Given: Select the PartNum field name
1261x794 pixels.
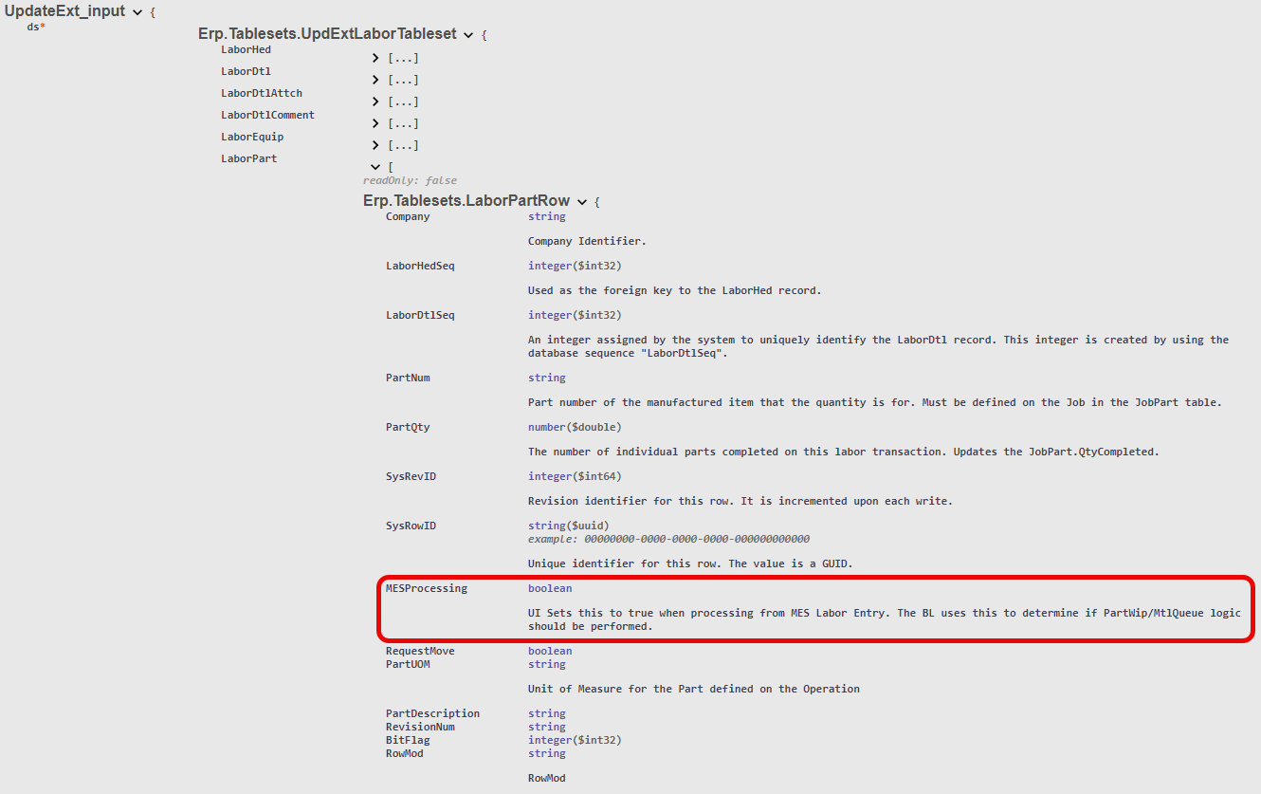Looking at the screenshot, I should 408,378.
